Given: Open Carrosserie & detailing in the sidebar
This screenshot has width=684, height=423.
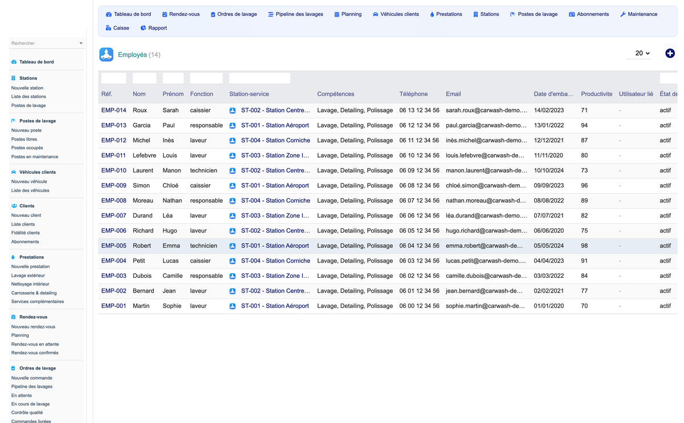Looking at the screenshot, I should point(34,293).
